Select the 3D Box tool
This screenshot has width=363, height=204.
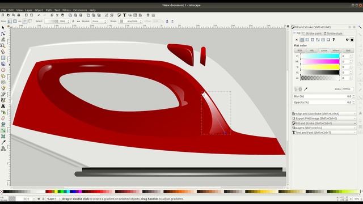(x=3, y=64)
